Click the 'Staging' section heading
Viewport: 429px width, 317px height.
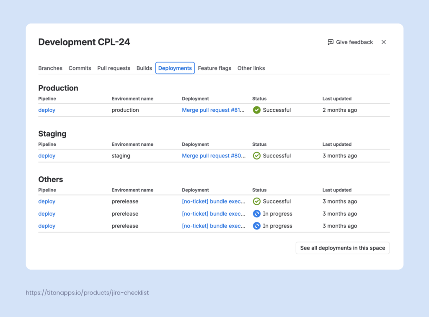tap(52, 134)
